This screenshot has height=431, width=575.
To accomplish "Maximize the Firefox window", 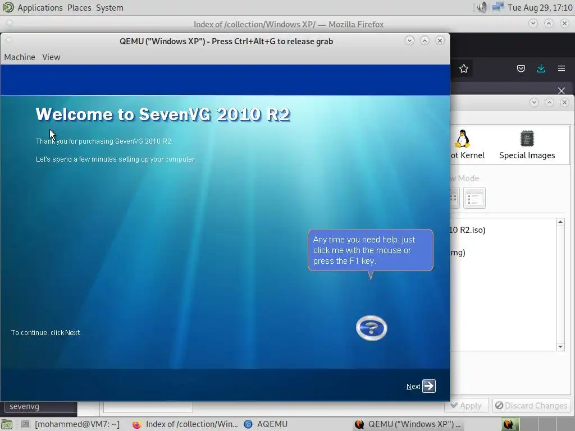I will click(549, 24).
